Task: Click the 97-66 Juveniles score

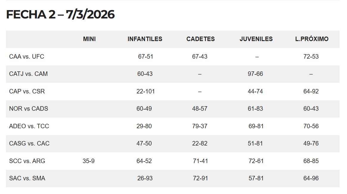Action: (x=255, y=74)
